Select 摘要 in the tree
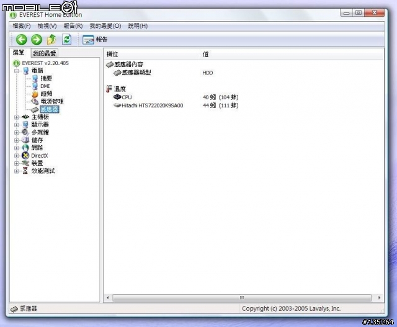397x327 pixels. click(x=47, y=79)
